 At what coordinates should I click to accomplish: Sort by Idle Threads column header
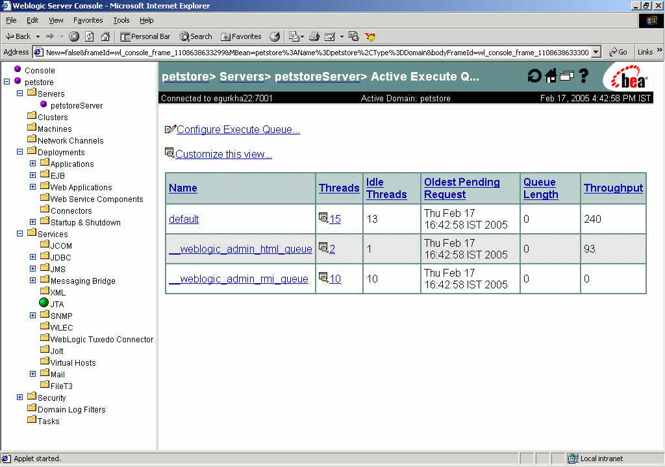tap(386, 188)
